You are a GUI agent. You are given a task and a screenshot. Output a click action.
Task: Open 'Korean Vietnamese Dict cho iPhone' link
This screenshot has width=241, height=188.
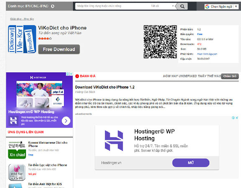point(48,144)
